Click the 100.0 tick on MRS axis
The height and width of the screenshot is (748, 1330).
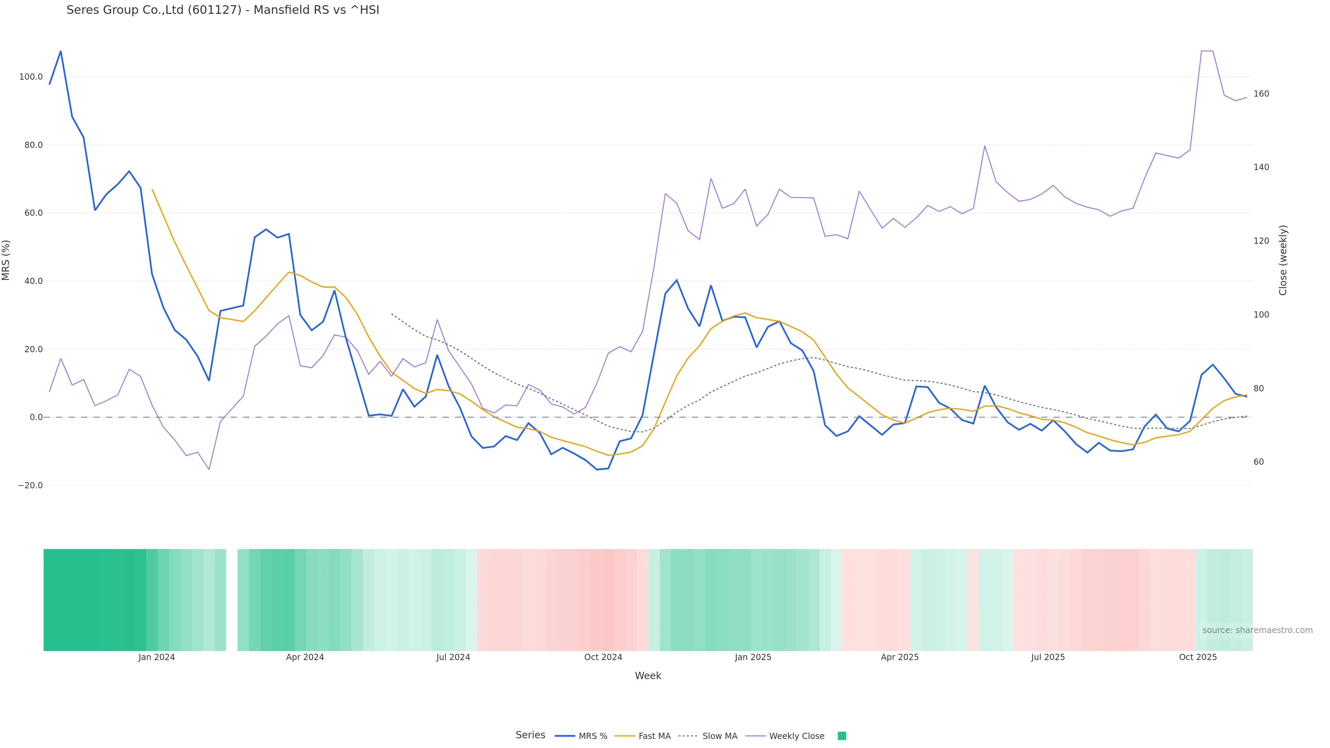[x=31, y=77]
